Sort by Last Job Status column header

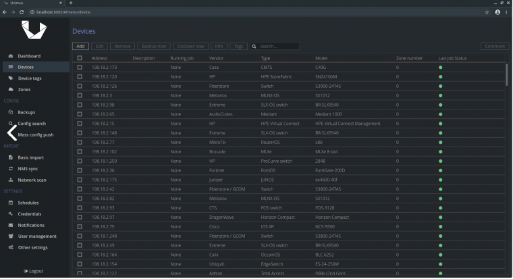tap(452, 58)
